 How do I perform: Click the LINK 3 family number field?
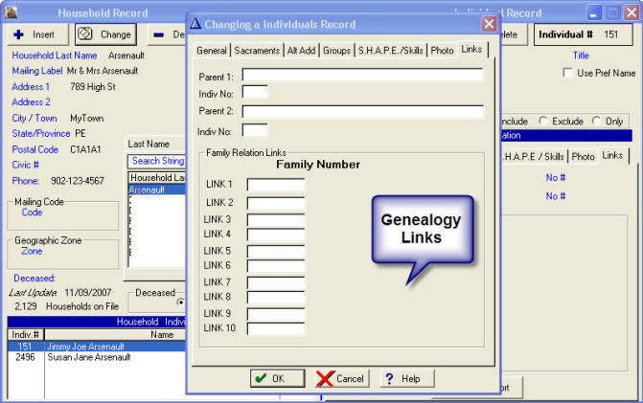pyautogui.click(x=276, y=220)
